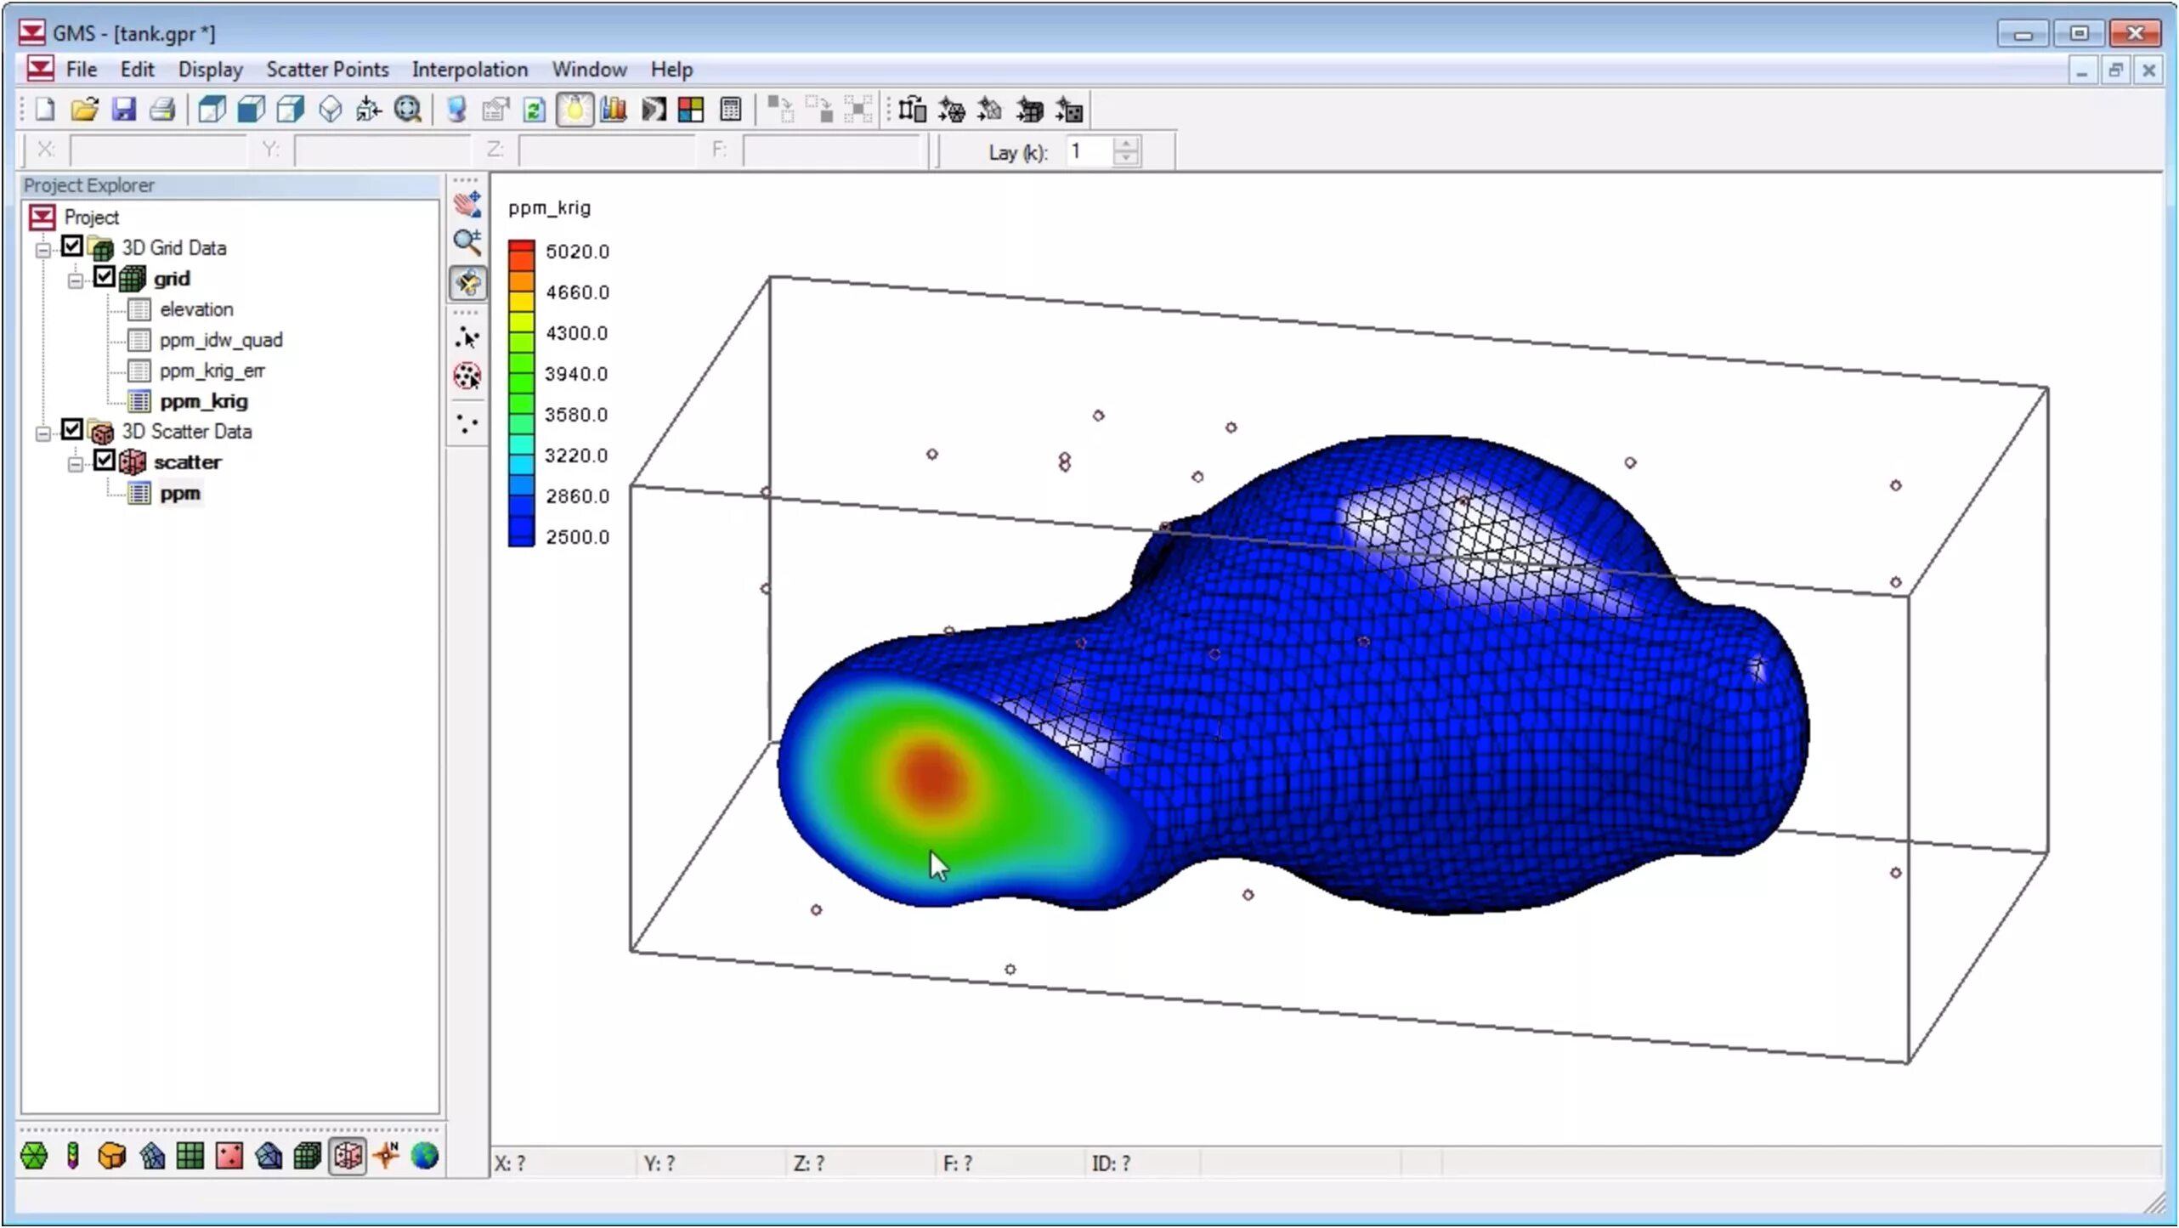The width and height of the screenshot is (2179, 1228).
Task: Open the Scatter Points menu
Action: click(327, 70)
